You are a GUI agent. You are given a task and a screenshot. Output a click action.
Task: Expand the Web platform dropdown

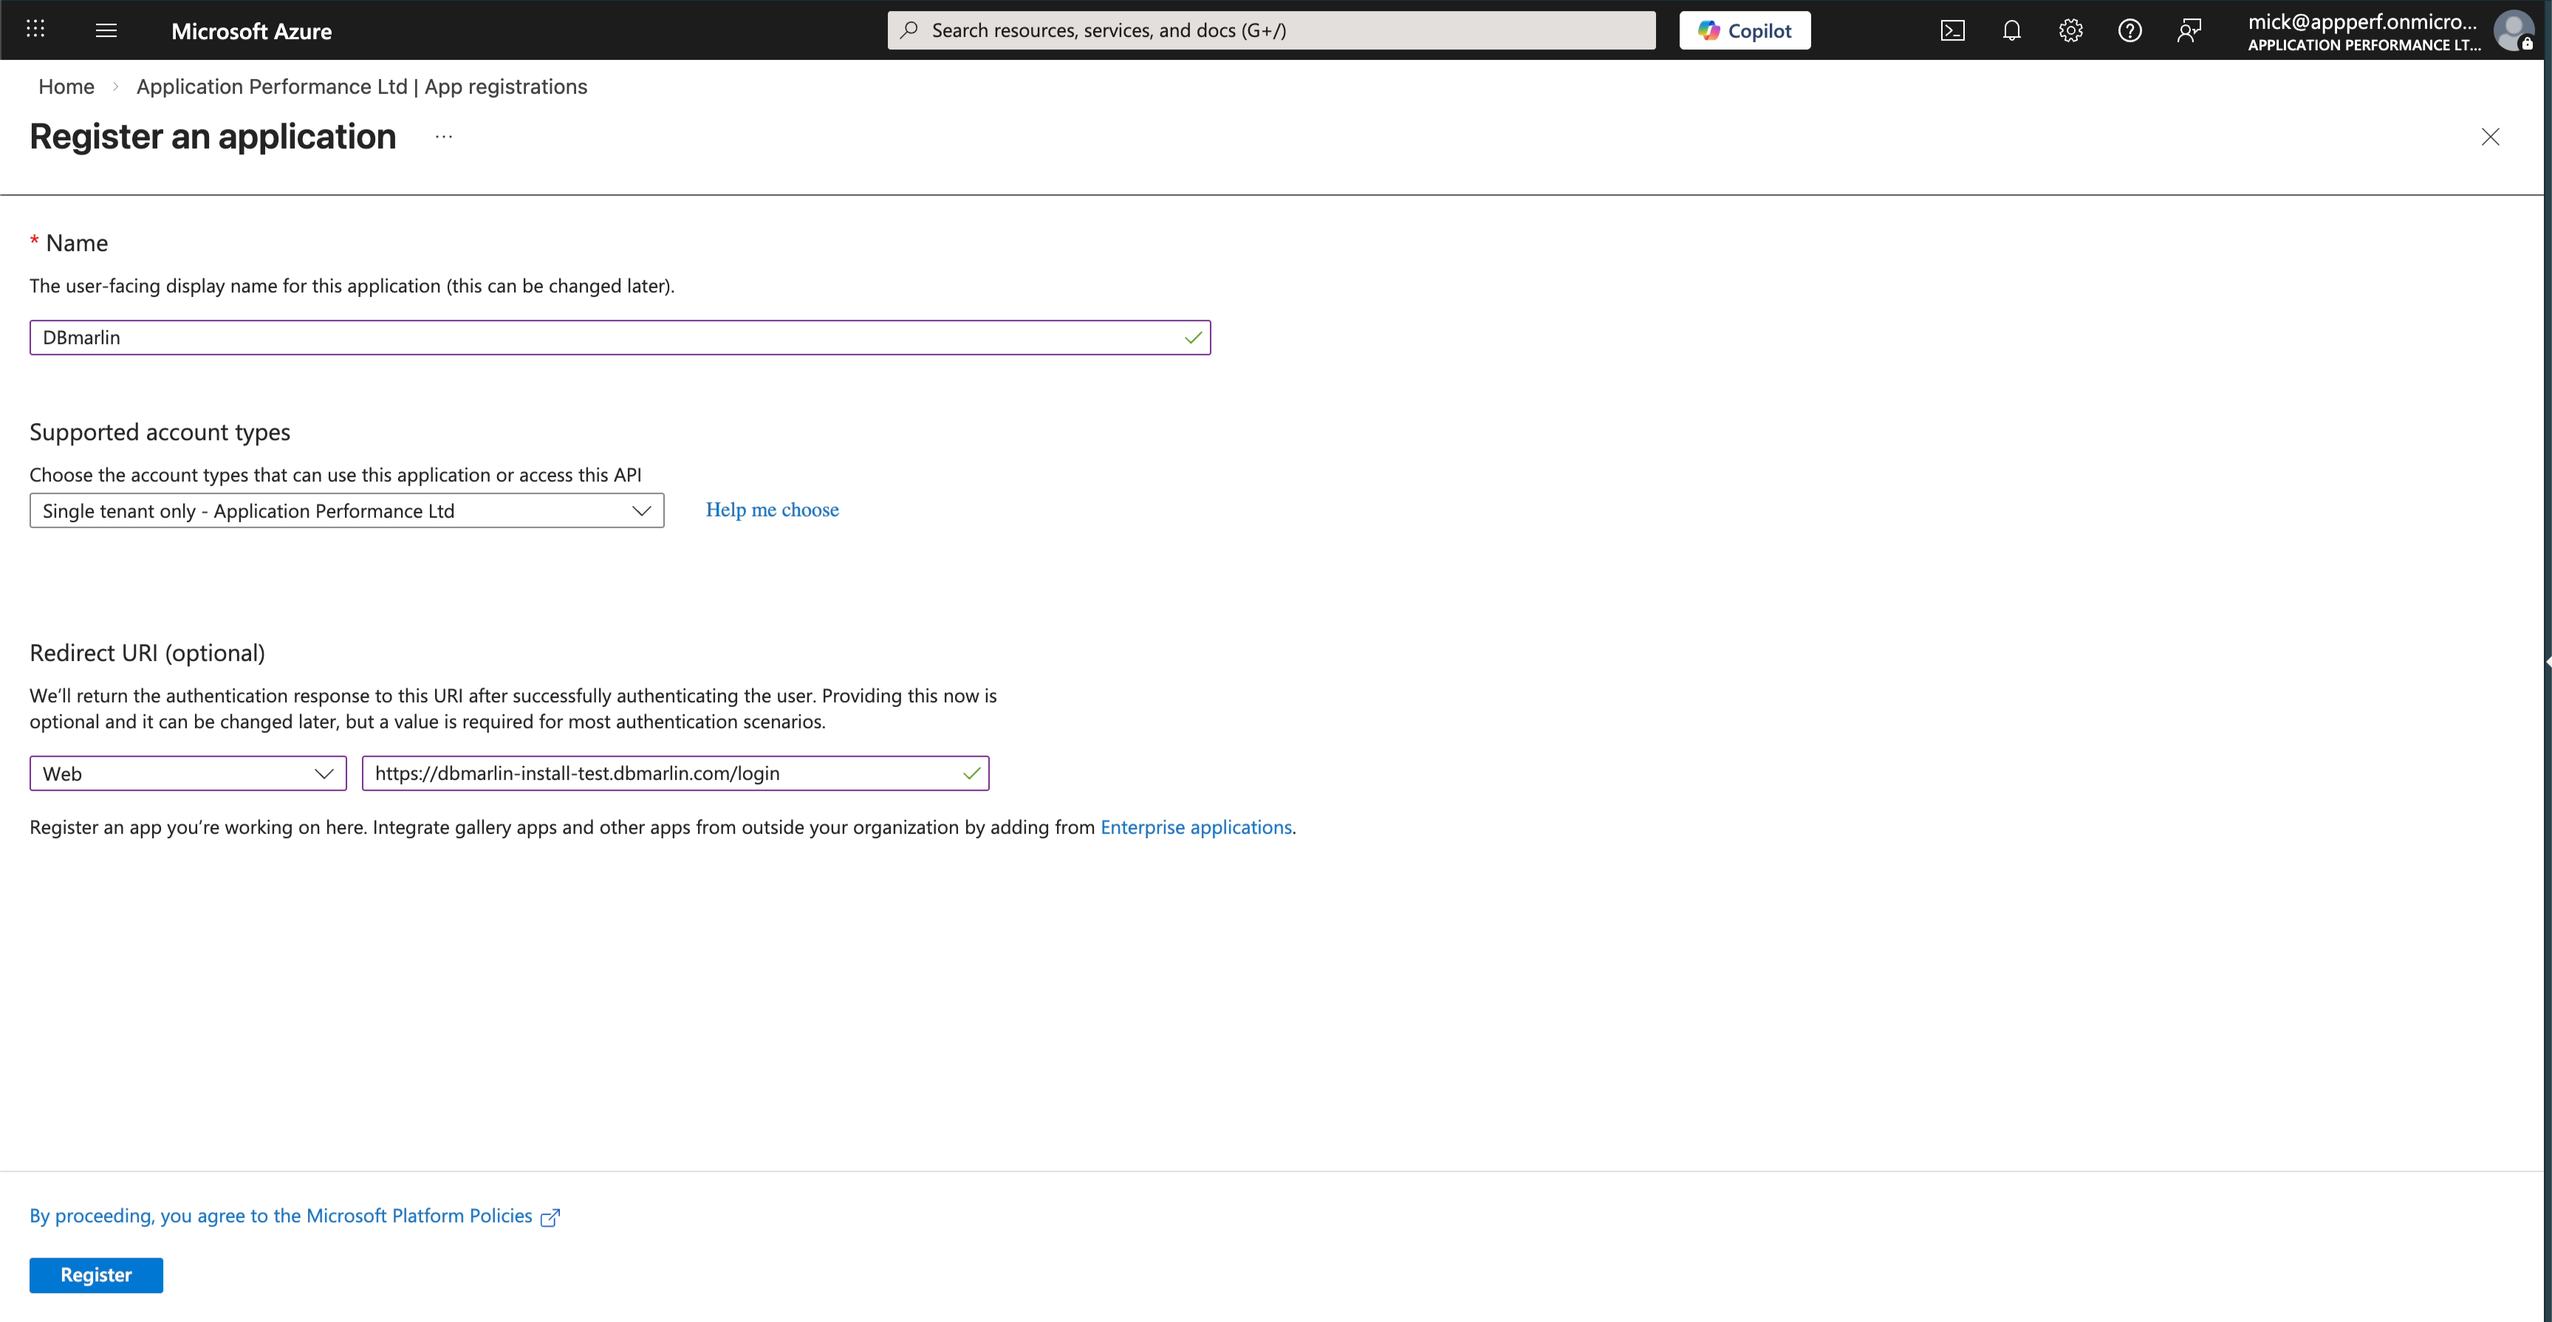(x=188, y=773)
